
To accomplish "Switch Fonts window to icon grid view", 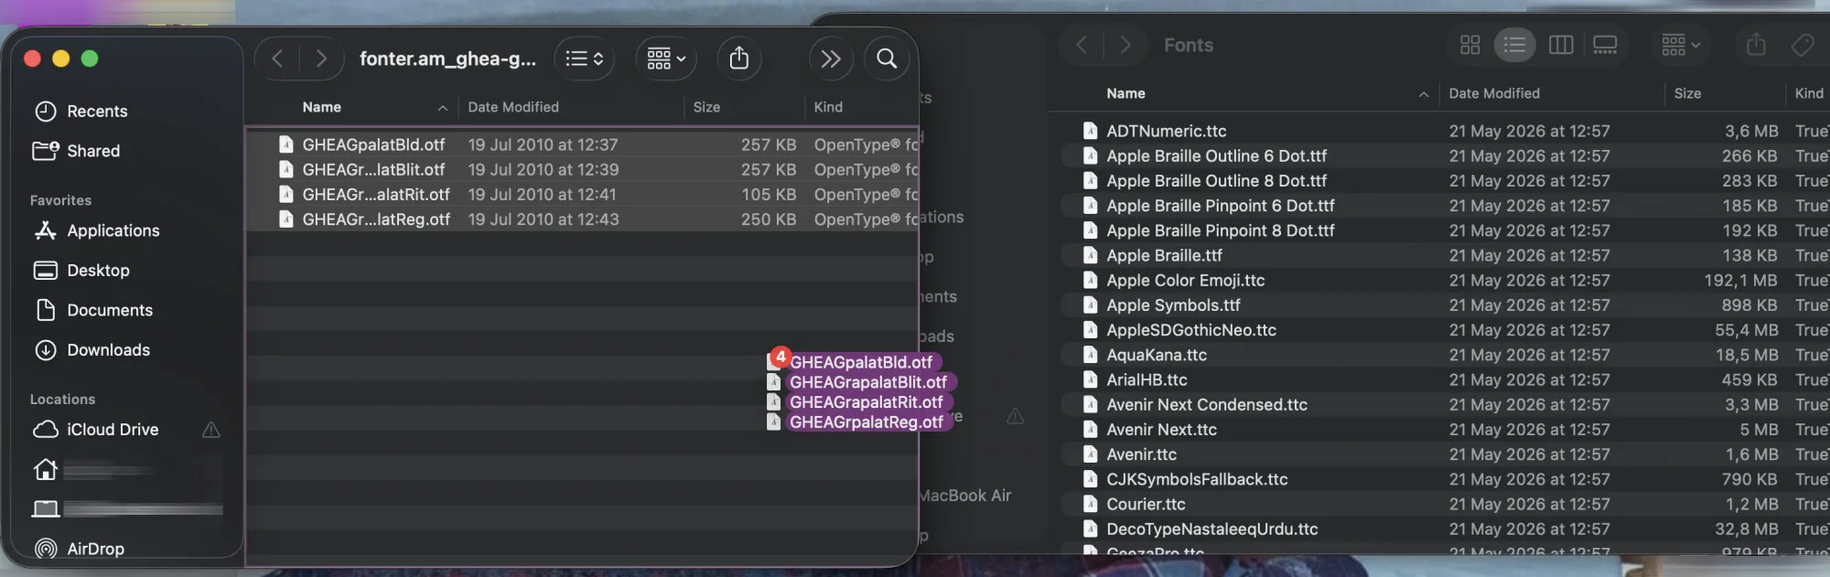I will pos(1469,45).
